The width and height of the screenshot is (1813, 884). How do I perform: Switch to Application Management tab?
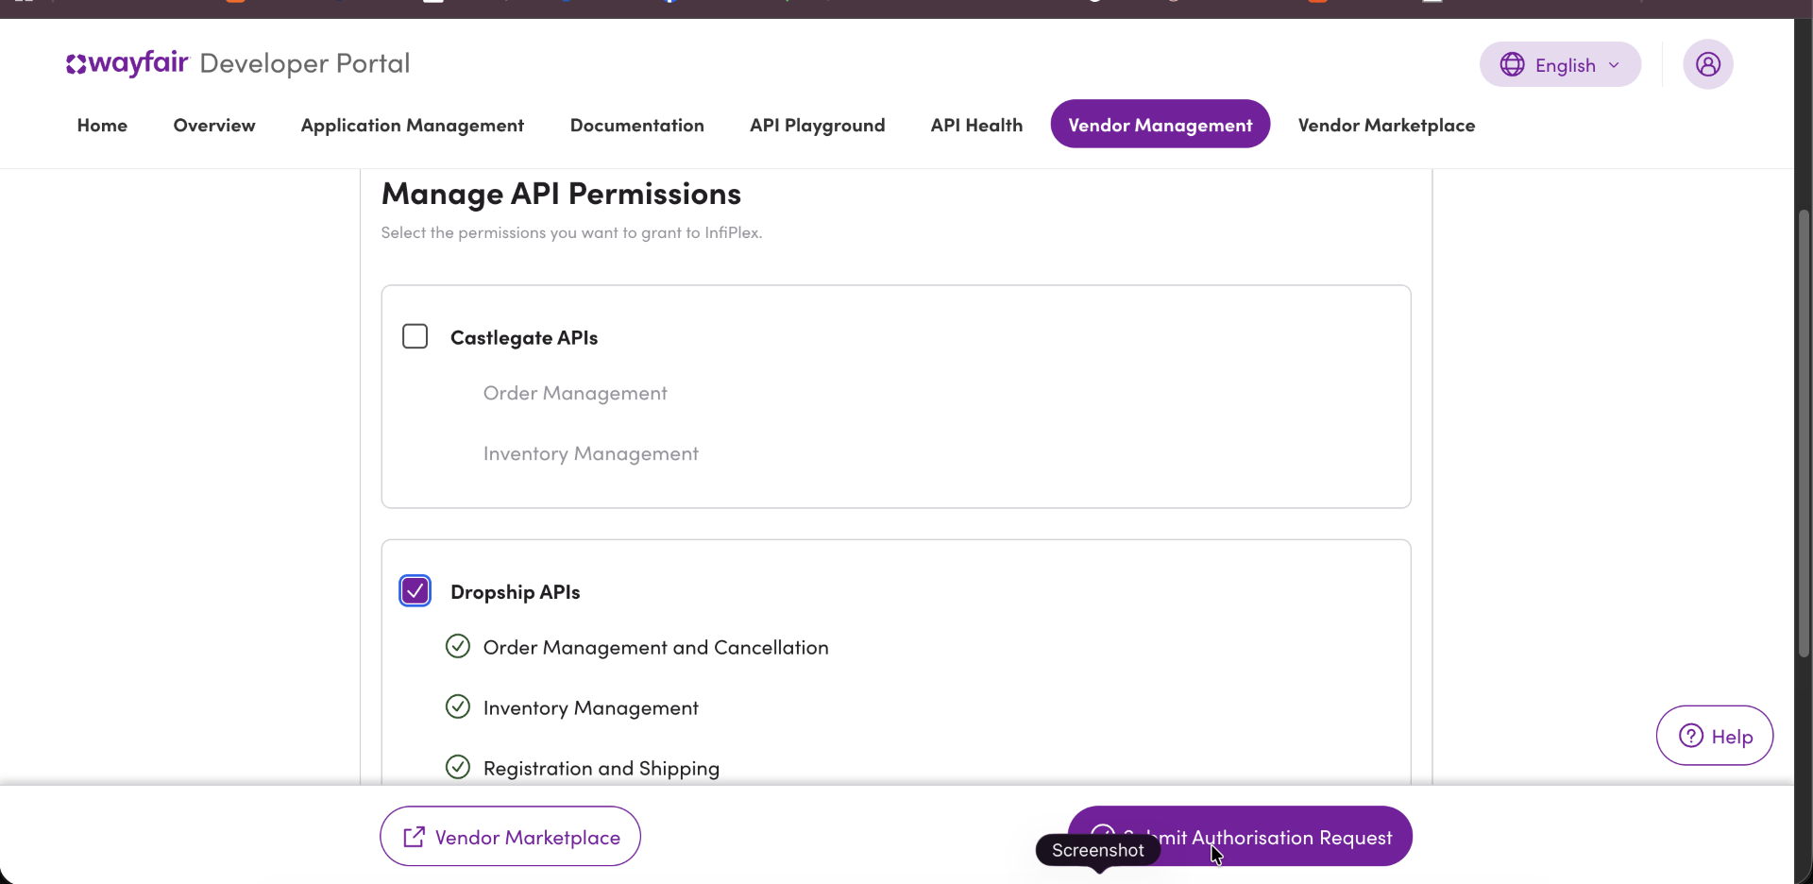413,125
